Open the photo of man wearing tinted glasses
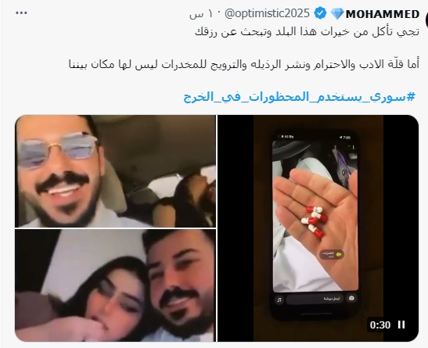The height and width of the screenshot is (348, 428). pos(116,171)
